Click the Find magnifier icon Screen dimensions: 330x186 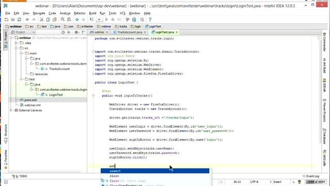(x=62, y=20)
